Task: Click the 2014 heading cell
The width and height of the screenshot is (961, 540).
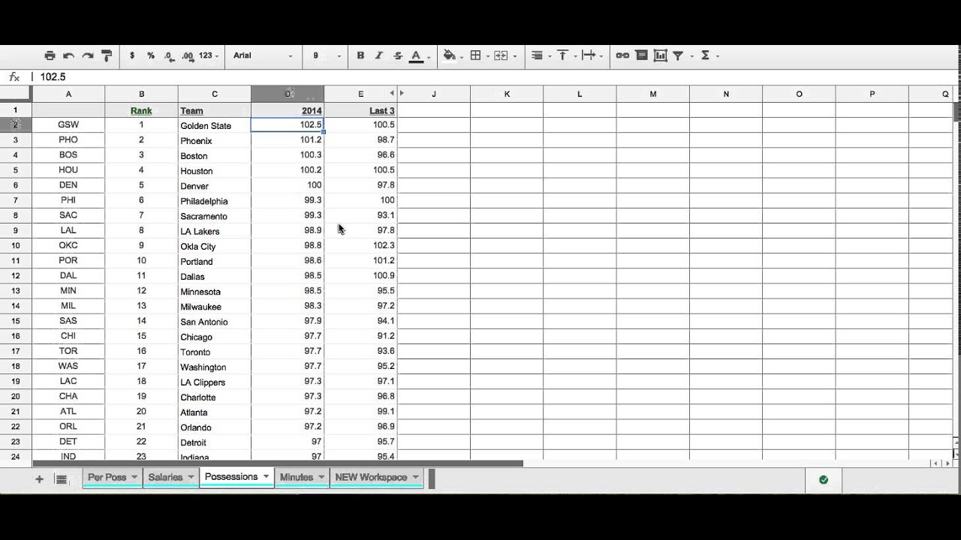Action: tap(288, 110)
